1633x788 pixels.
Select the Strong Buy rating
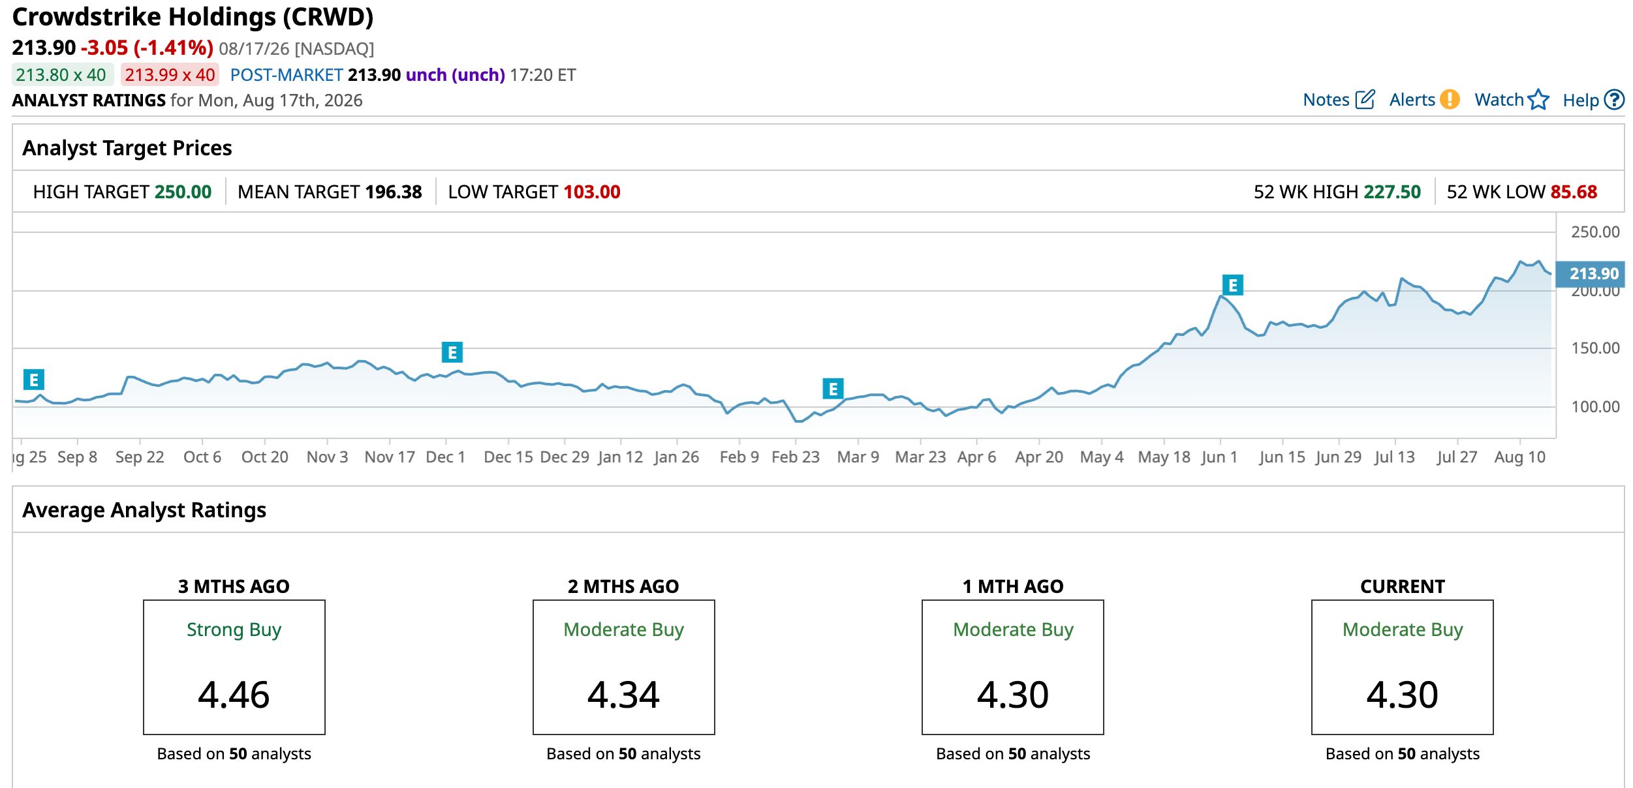pos(234,629)
